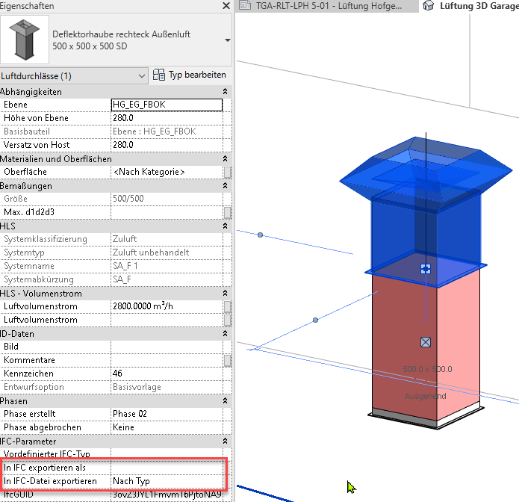Click the Kennzeichen value 46
The image size is (519, 502).
click(x=166, y=374)
